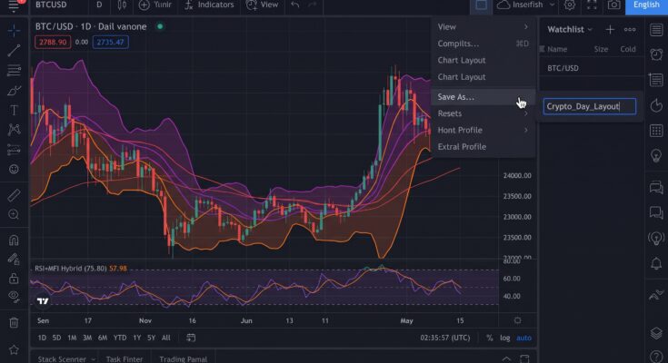Set range to 3M
This screenshot has width=668, height=363.
click(x=87, y=338)
